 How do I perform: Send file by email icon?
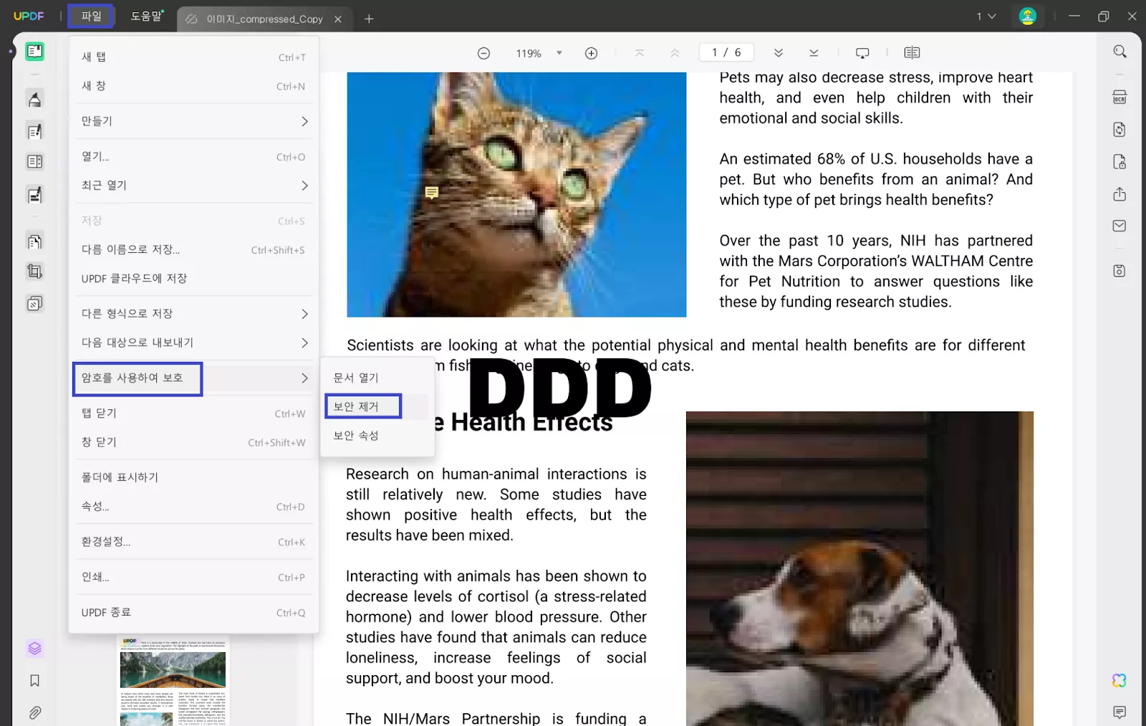[1119, 226]
